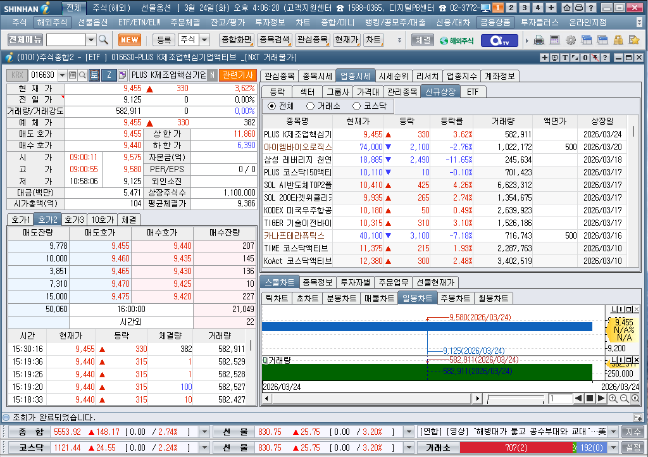Click the stock list icon next to code 0166S0
Viewport: 648px width, 457px height.
(72, 75)
